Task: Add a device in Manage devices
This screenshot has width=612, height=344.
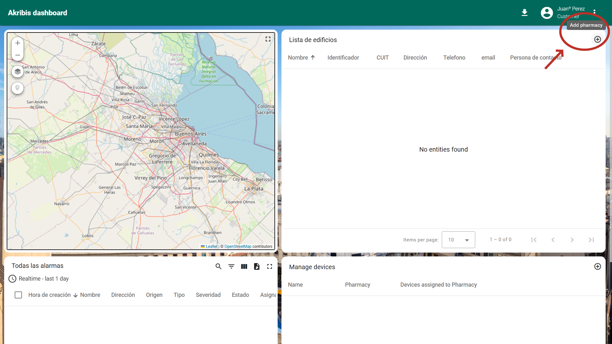Action: (x=597, y=267)
